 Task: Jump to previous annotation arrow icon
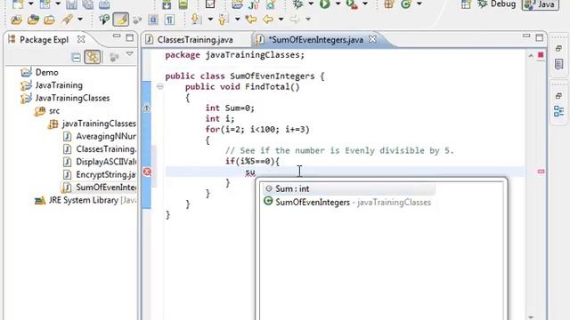coord(223,20)
